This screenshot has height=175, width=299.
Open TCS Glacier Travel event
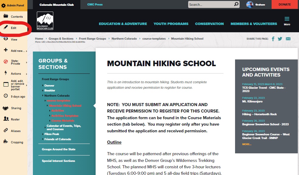pyautogui.click(x=264, y=89)
